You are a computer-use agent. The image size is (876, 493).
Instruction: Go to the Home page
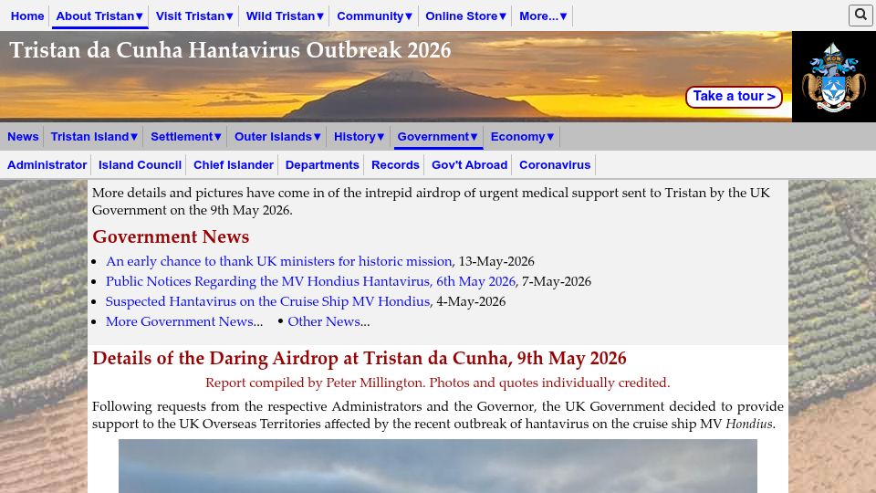click(x=27, y=16)
